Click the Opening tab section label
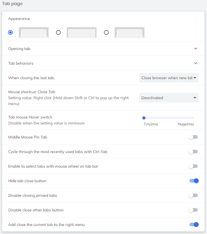This screenshot has height=234, width=207. [x=19, y=49]
